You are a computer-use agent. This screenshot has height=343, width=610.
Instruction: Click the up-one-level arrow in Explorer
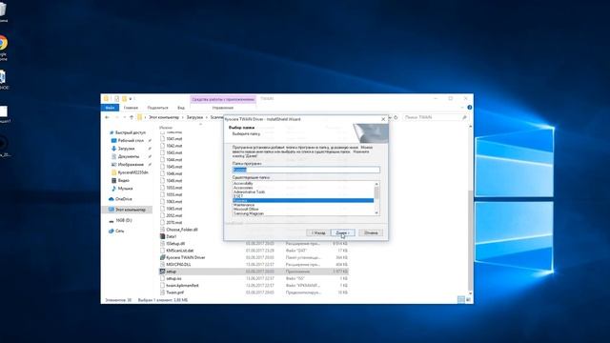pos(132,117)
